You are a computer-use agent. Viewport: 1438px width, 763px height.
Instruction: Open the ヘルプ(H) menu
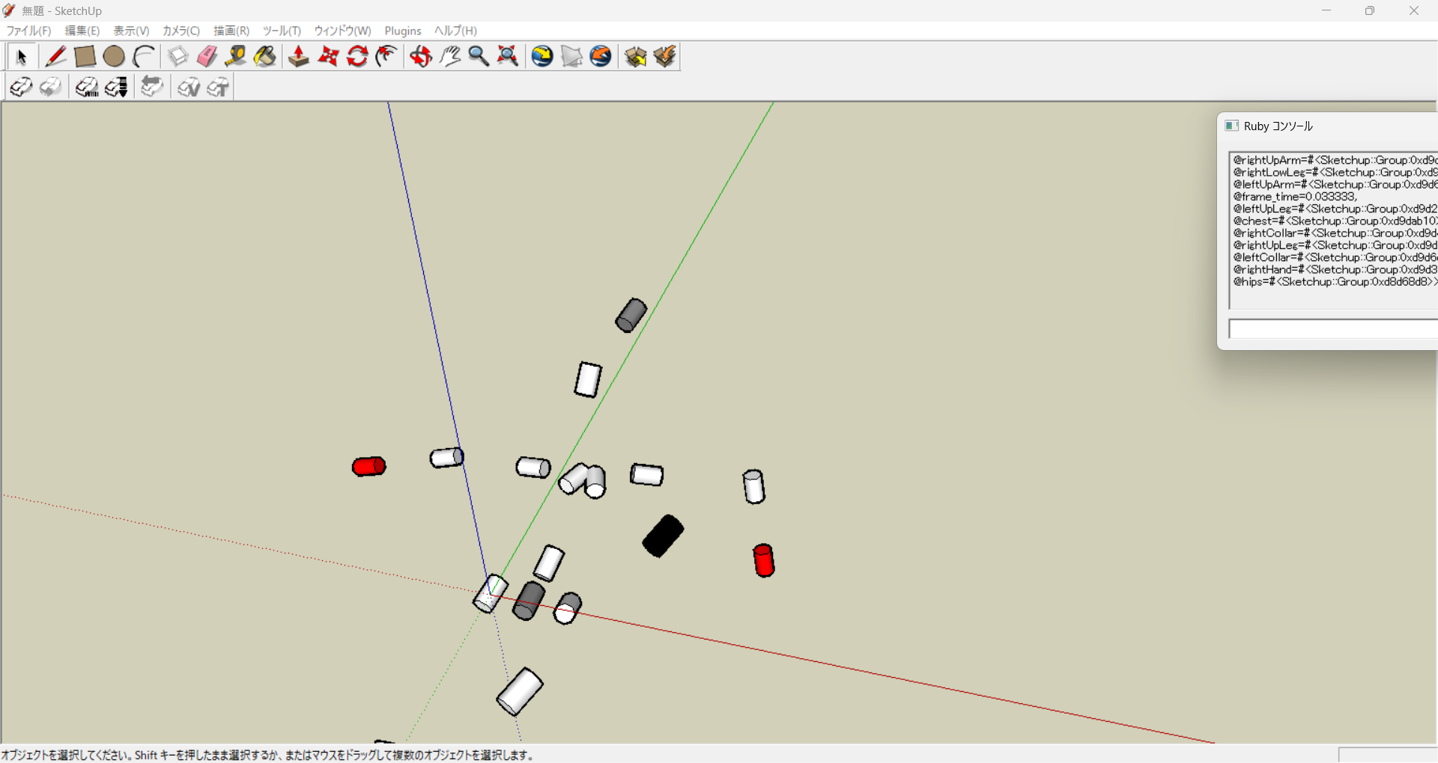pos(455,31)
